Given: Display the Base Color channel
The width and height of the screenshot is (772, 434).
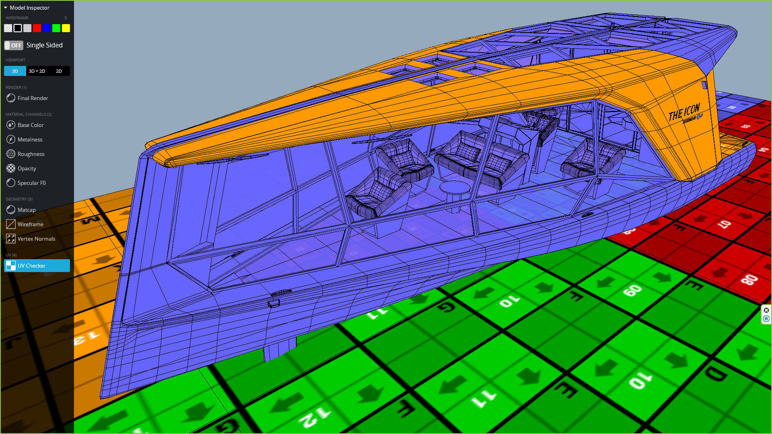Looking at the screenshot, I should (x=31, y=125).
